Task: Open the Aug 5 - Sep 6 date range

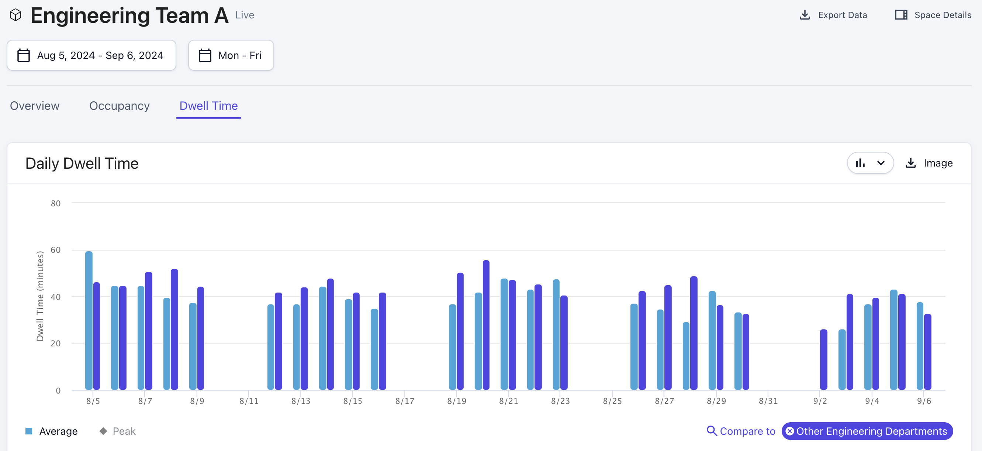Action: pos(100,56)
